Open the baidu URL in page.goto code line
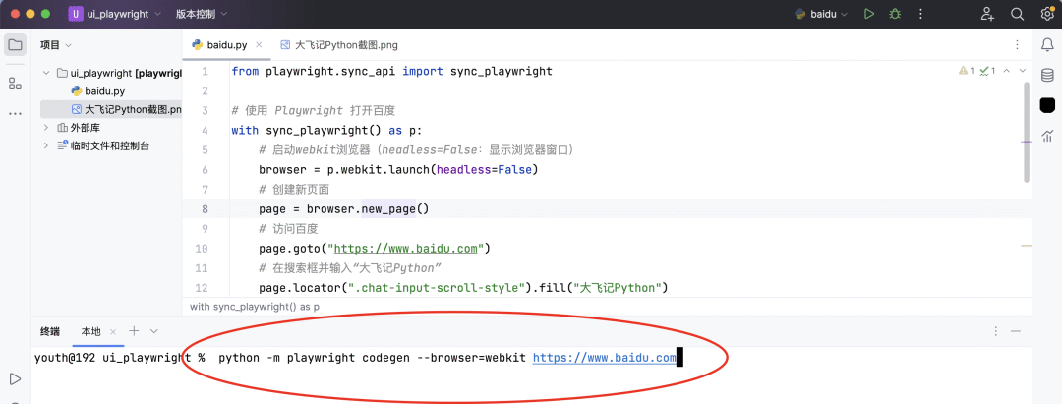The height and width of the screenshot is (404, 1062). click(x=405, y=249)
